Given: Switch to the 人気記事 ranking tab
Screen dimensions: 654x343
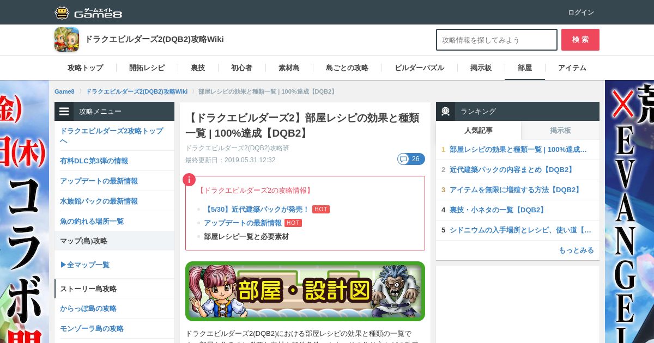Looking at the screenshot, I should (479, 130).
